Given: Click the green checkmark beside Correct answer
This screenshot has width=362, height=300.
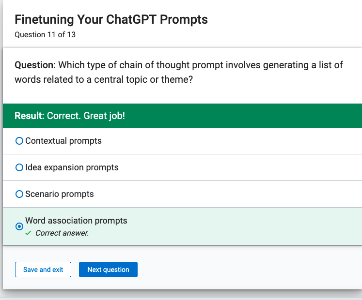Looking at the screenshot, I should (28, 233).
